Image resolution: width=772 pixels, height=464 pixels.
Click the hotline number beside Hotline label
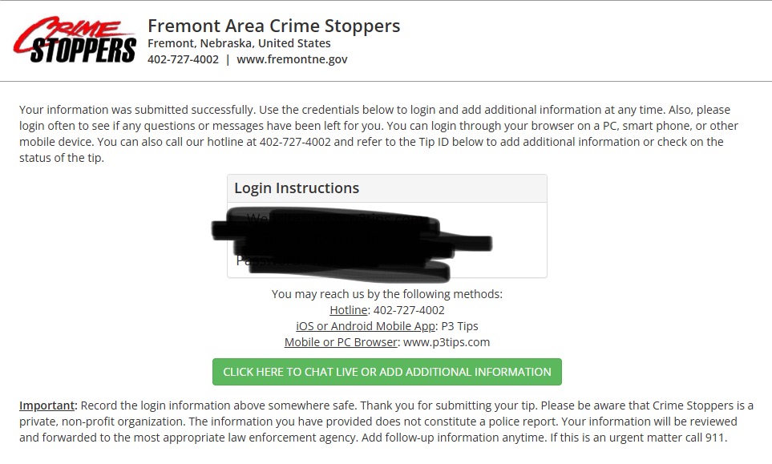click(x=409, y=310)
